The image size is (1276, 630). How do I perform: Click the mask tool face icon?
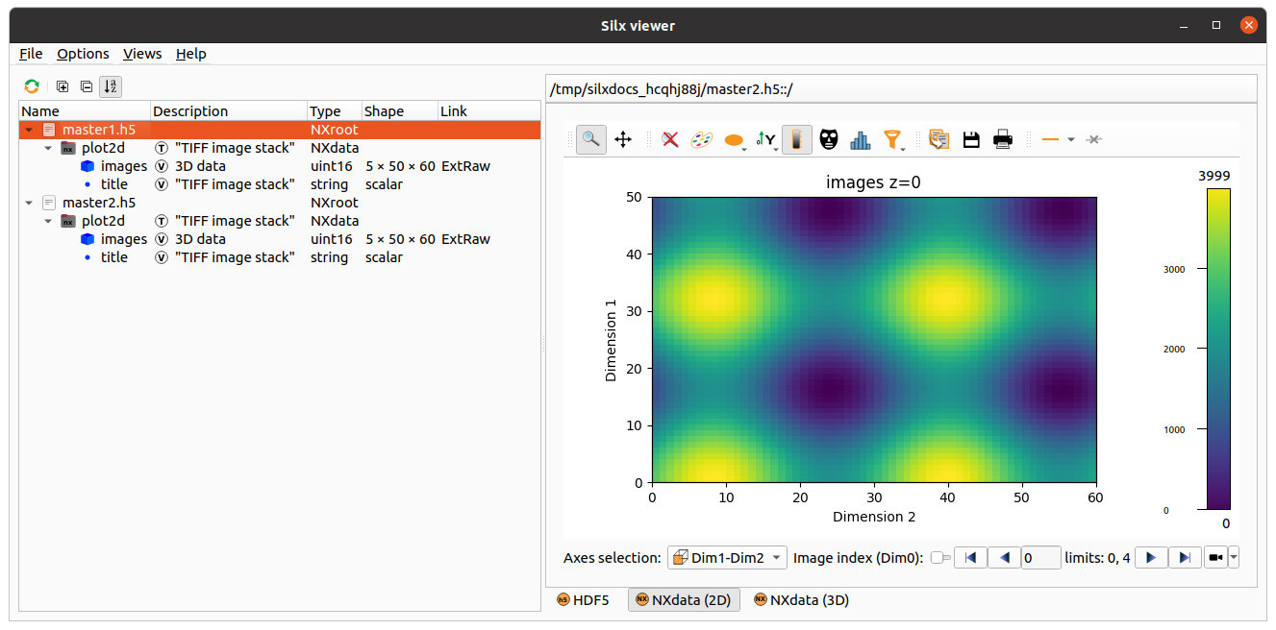[x=829, y=140]
